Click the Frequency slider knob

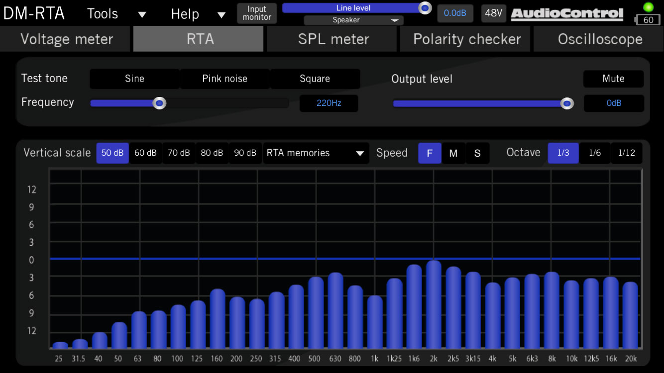point(159,103)
